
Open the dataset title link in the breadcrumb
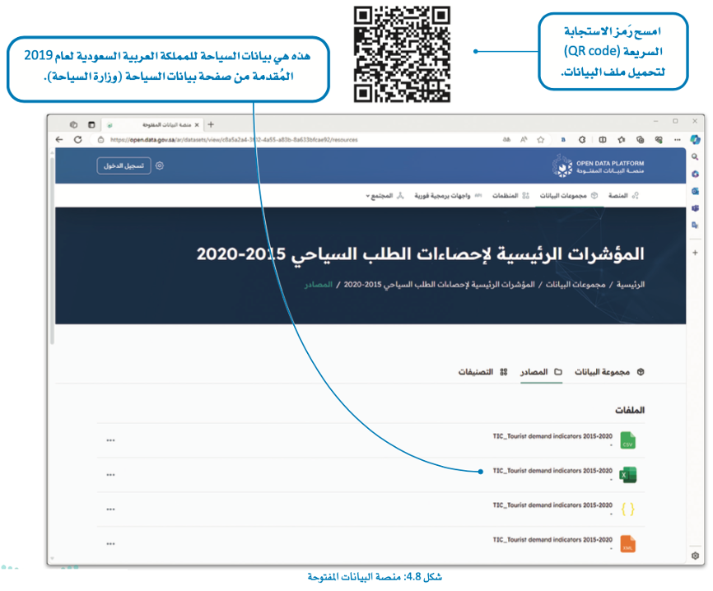tap(440, 285)
